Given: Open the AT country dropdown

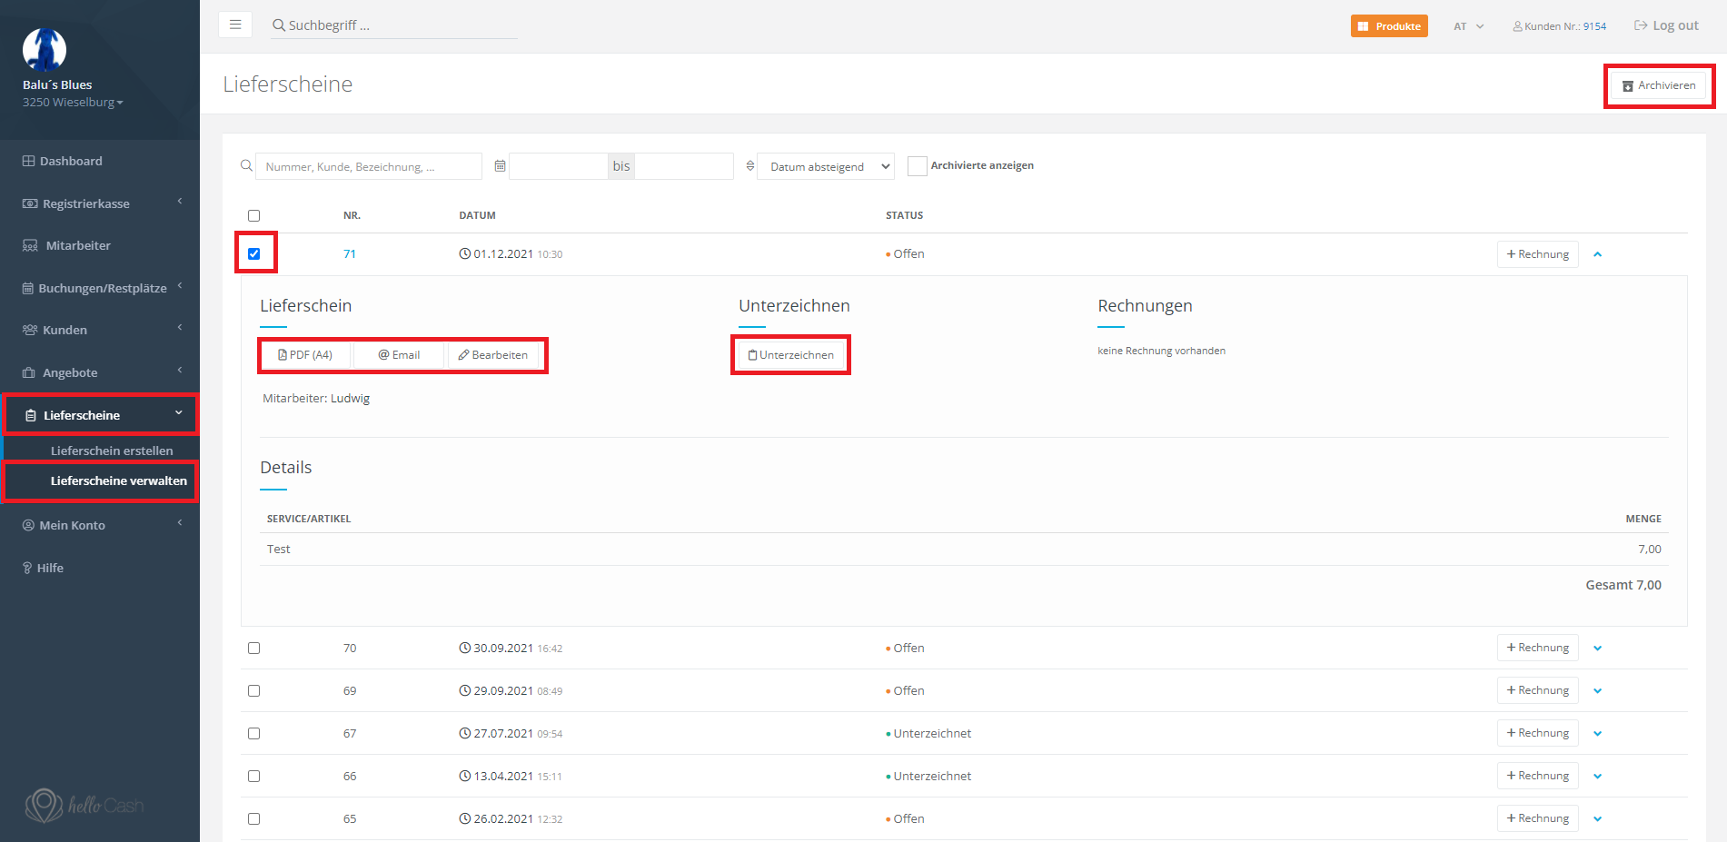Looking at the screenshot, I should (1468, 26).
